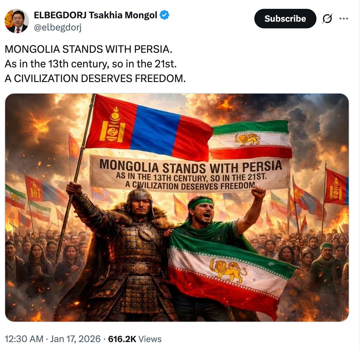Subscribe to ELBEGDORJ's account
Screen dimensions: 360x350
point(285,19)
